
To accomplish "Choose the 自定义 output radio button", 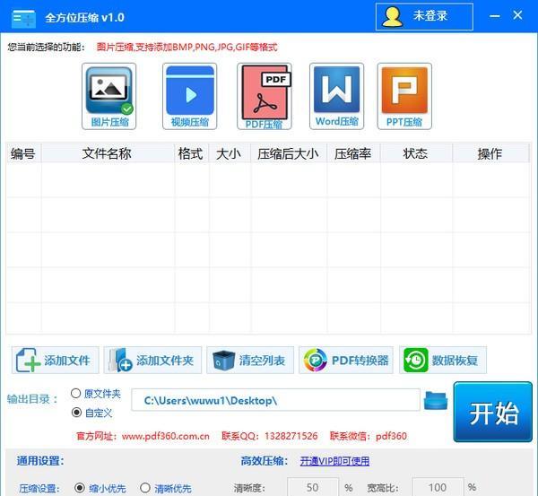I will point(76,413).
